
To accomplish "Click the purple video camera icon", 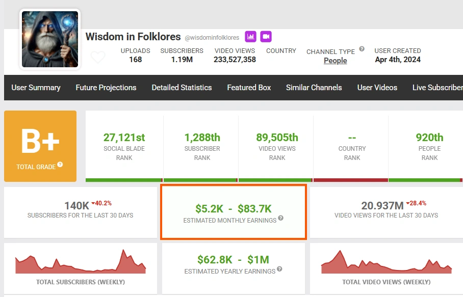I will tap(266, 37).
